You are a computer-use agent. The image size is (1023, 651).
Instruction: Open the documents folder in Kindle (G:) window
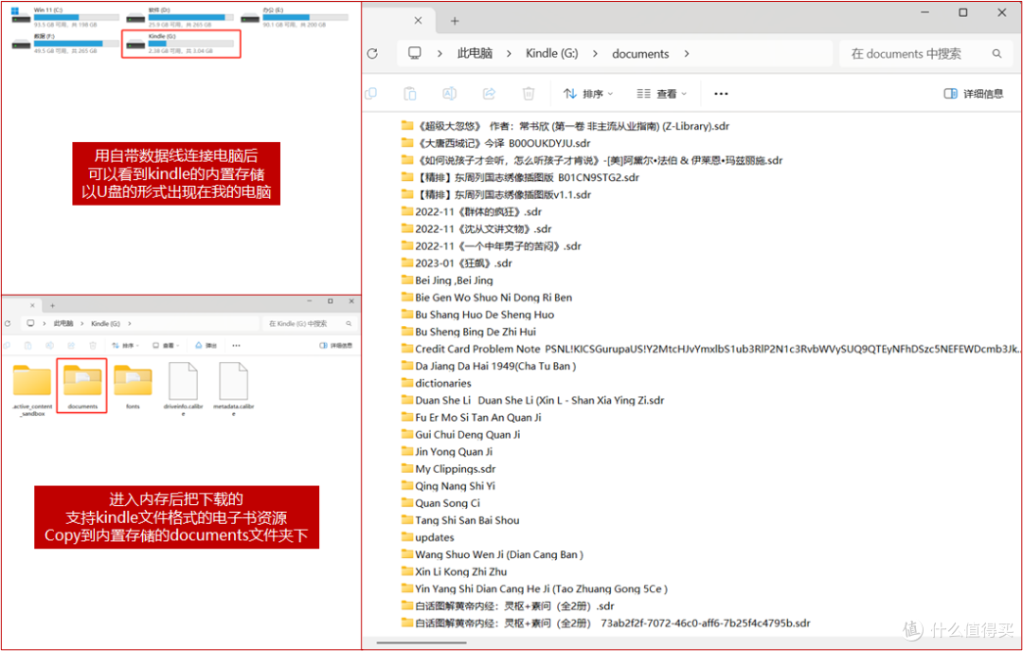pos(82,386)
